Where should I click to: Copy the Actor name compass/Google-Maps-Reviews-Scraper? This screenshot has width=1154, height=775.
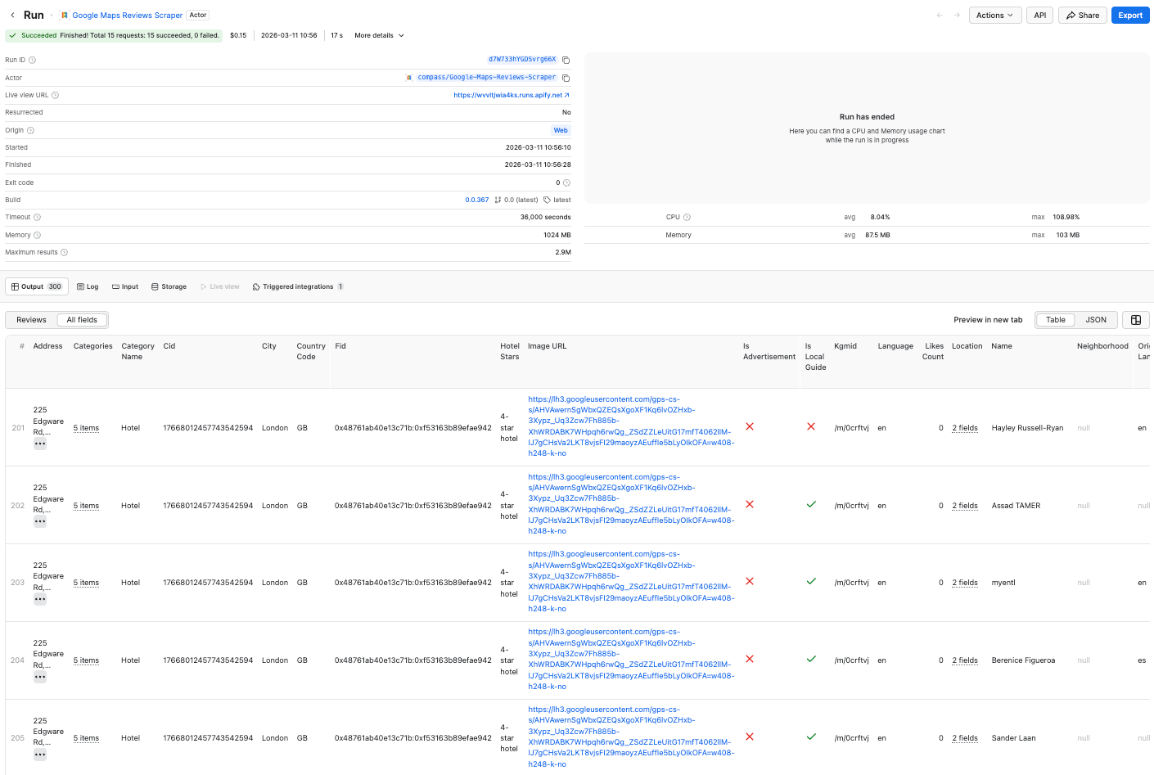point(565,77)
